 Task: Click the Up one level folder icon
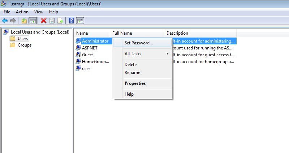tap(24, 21)
